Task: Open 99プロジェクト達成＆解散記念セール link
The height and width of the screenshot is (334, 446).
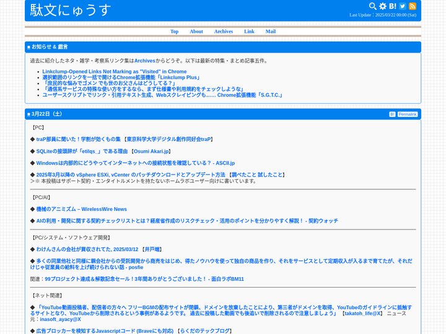Action: point(144,279)
